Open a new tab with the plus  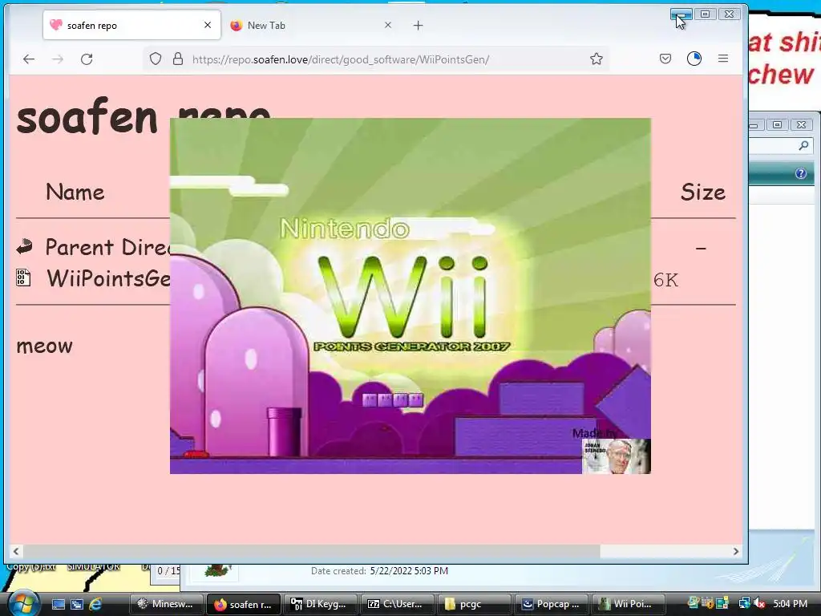pos(418,25)
